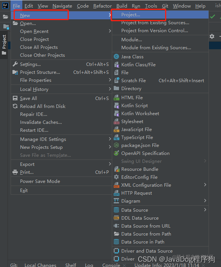This screenshot has height=267, width=221.
Task: Switch to the Local Changes tab
Action: (40, 265)
